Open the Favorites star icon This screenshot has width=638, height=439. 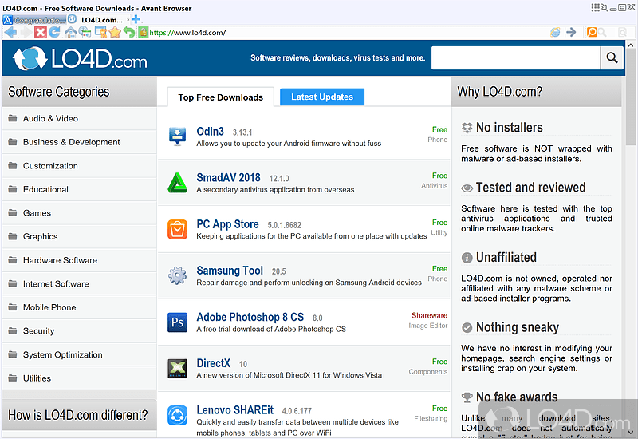[115, 32]
